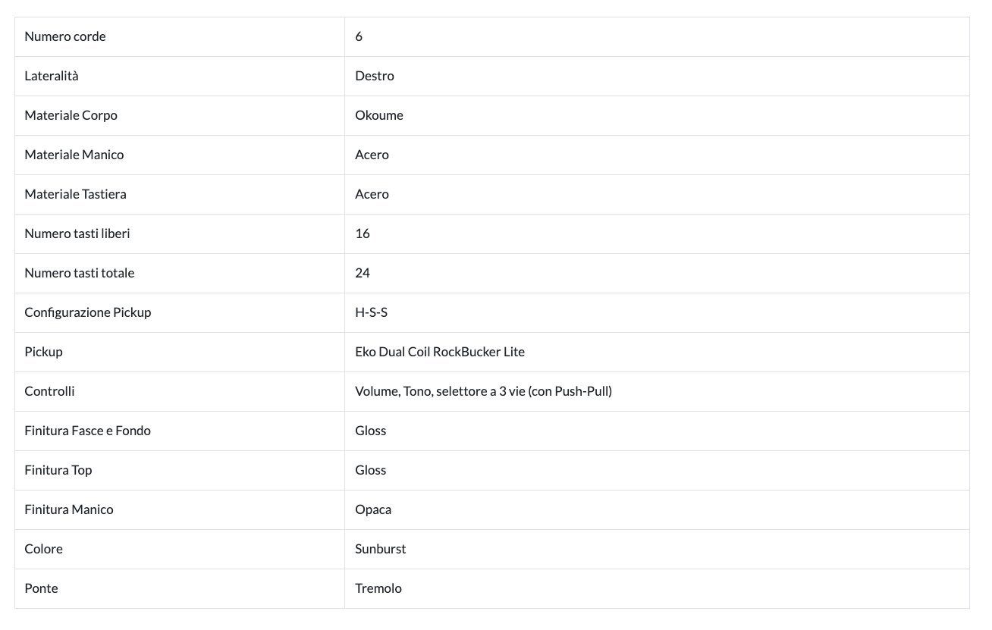Click 'Acero' in the Materiale Tastiera row

coord(372,194)
